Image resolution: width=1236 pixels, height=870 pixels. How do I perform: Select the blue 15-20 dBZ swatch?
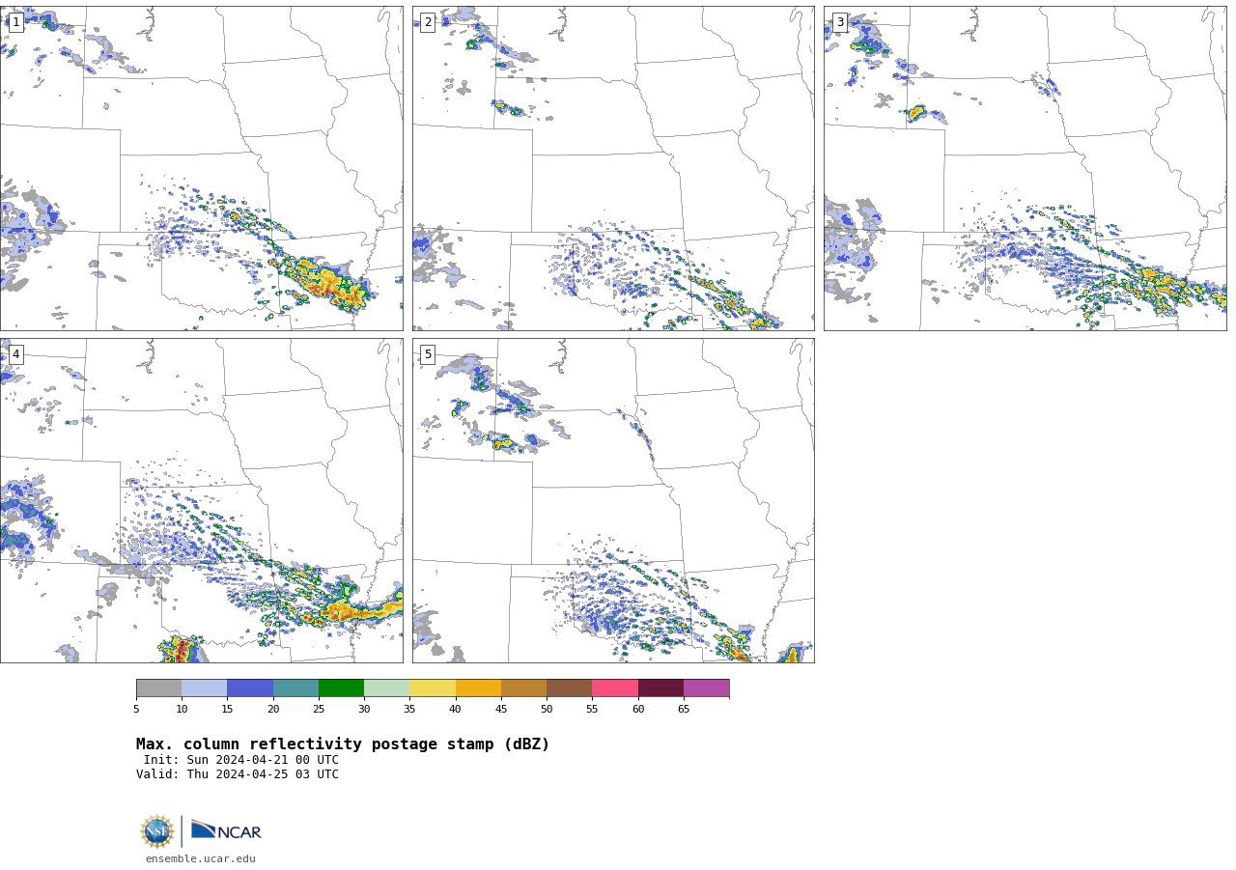[250, 688]
